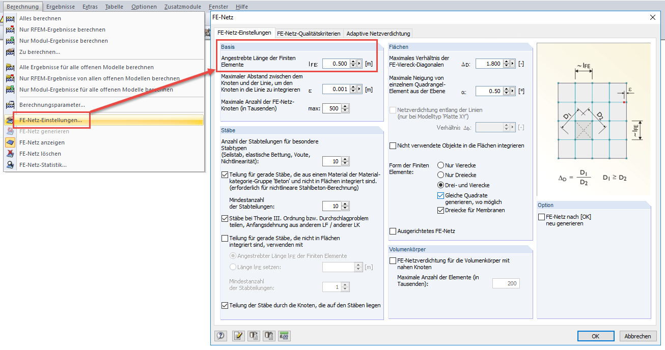Viewport: 665px width, 350px height.
Task: Raise the Mindestanzahl der Stabteilungen value
Action: (x=346, y=203)
